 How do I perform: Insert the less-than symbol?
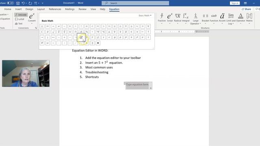click(x=92, y=26)
